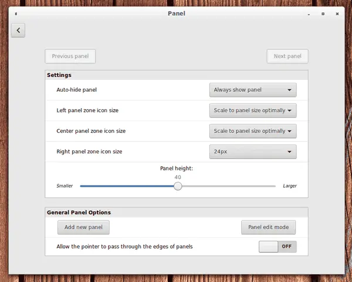Click the window menu icon in titlebar

[16, 14]
